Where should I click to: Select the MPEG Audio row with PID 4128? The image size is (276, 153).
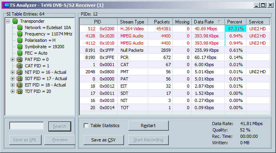[175, 36]
